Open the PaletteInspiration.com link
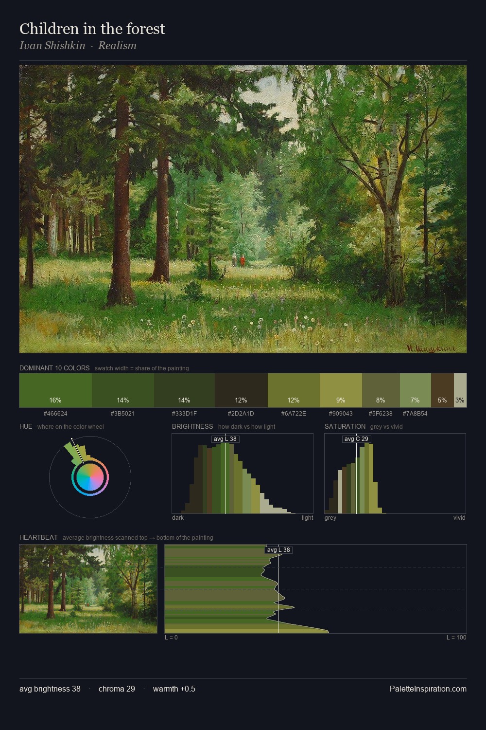This screenshot has height=730, width=486. pyautogui.click(x=428, y=689)
